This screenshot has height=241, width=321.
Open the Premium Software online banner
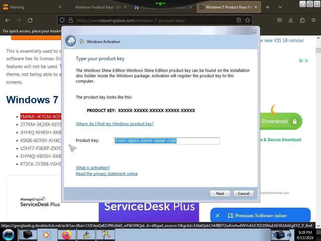coord(260,216)
